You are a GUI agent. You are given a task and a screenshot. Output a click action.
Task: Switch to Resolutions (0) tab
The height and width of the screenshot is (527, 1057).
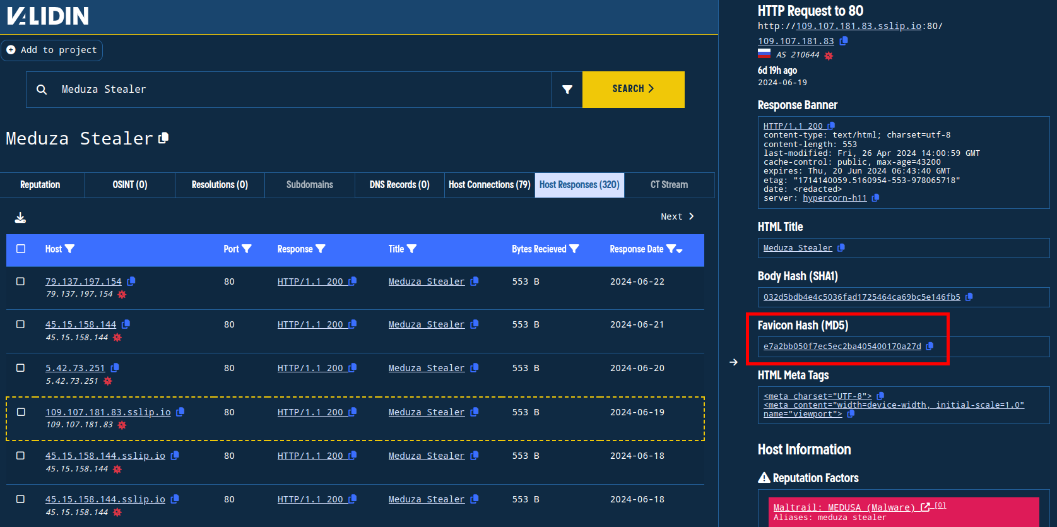point(220,185)
